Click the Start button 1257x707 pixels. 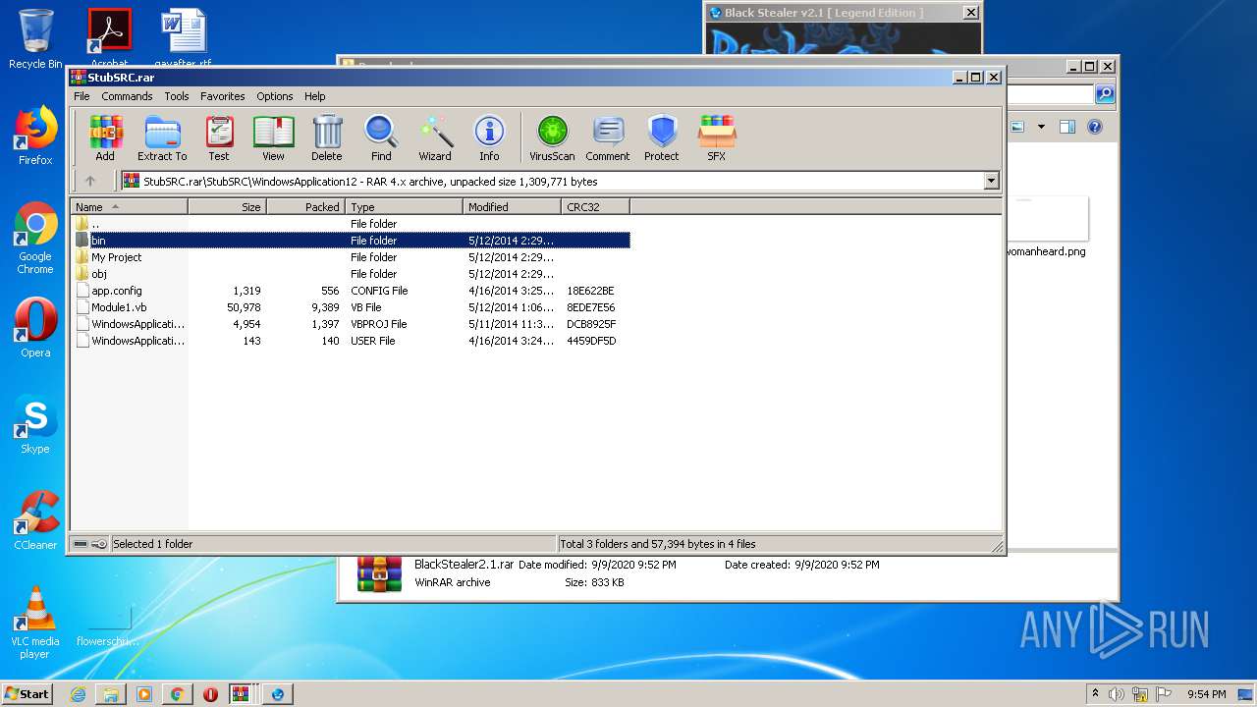(x=27, y=694)
